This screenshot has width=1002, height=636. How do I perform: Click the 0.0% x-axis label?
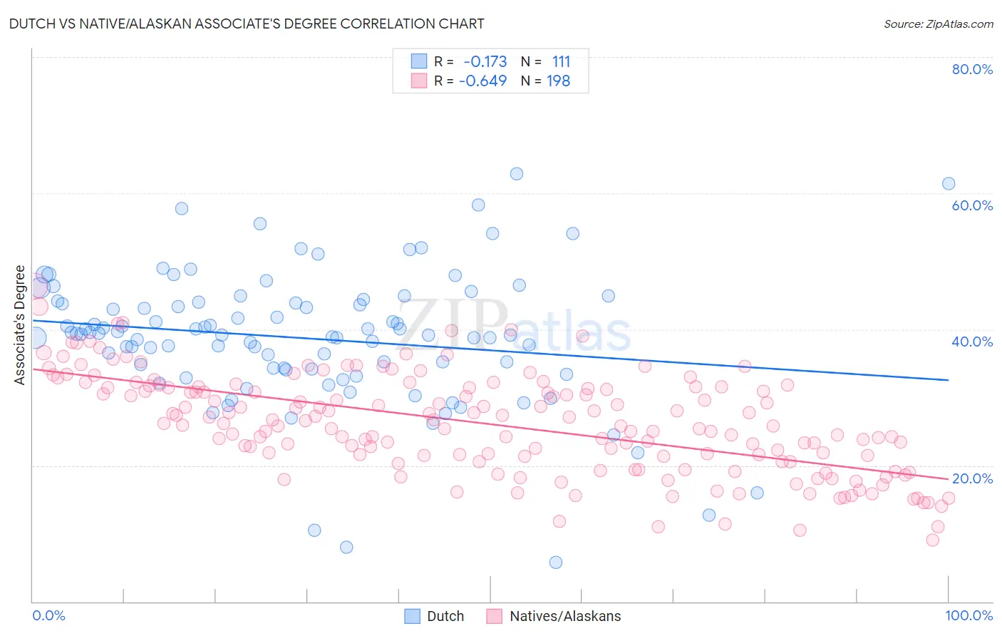coord(48,615)
